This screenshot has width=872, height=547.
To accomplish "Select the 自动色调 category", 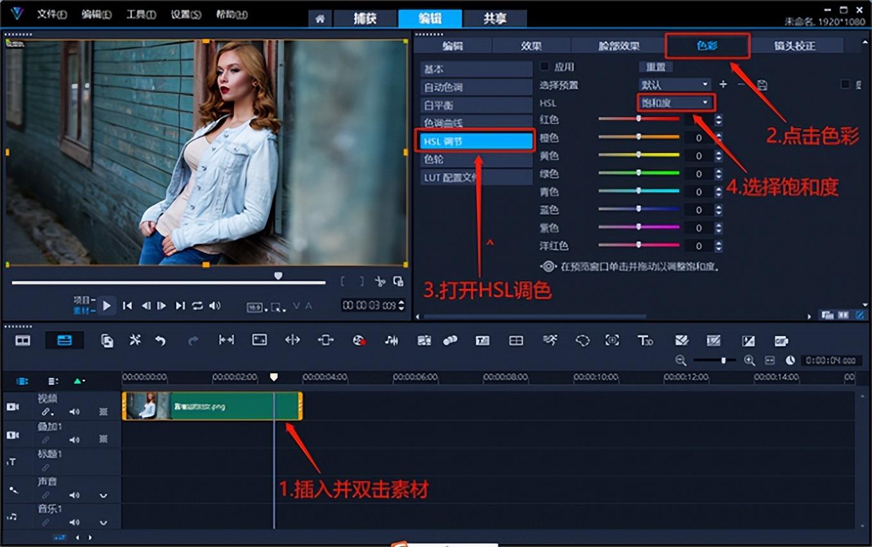I will click(x=476, y=87).
